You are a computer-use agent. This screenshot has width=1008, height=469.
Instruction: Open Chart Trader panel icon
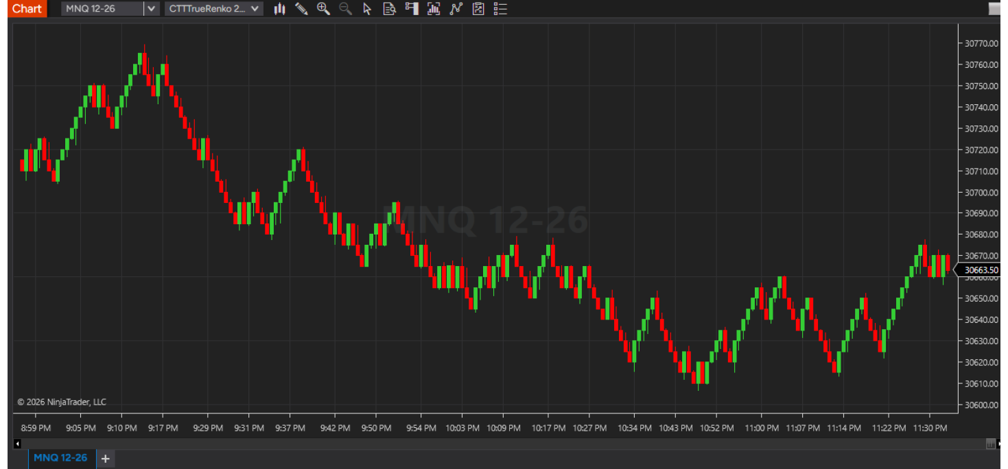coord(412,9)
